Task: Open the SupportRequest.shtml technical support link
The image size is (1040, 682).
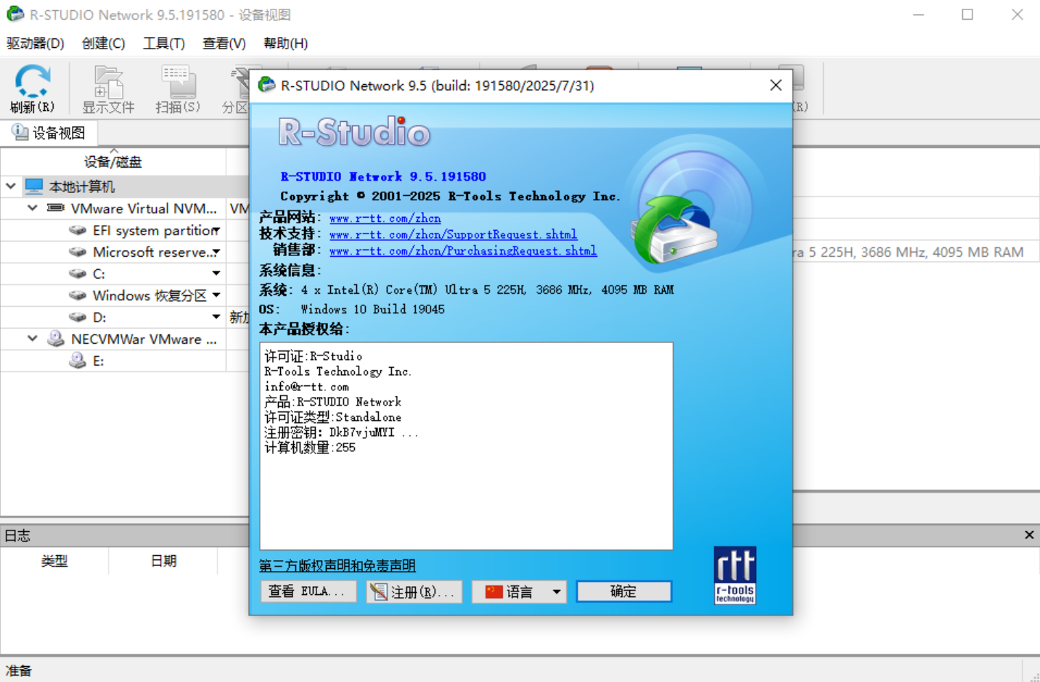Action: [453, 234]
